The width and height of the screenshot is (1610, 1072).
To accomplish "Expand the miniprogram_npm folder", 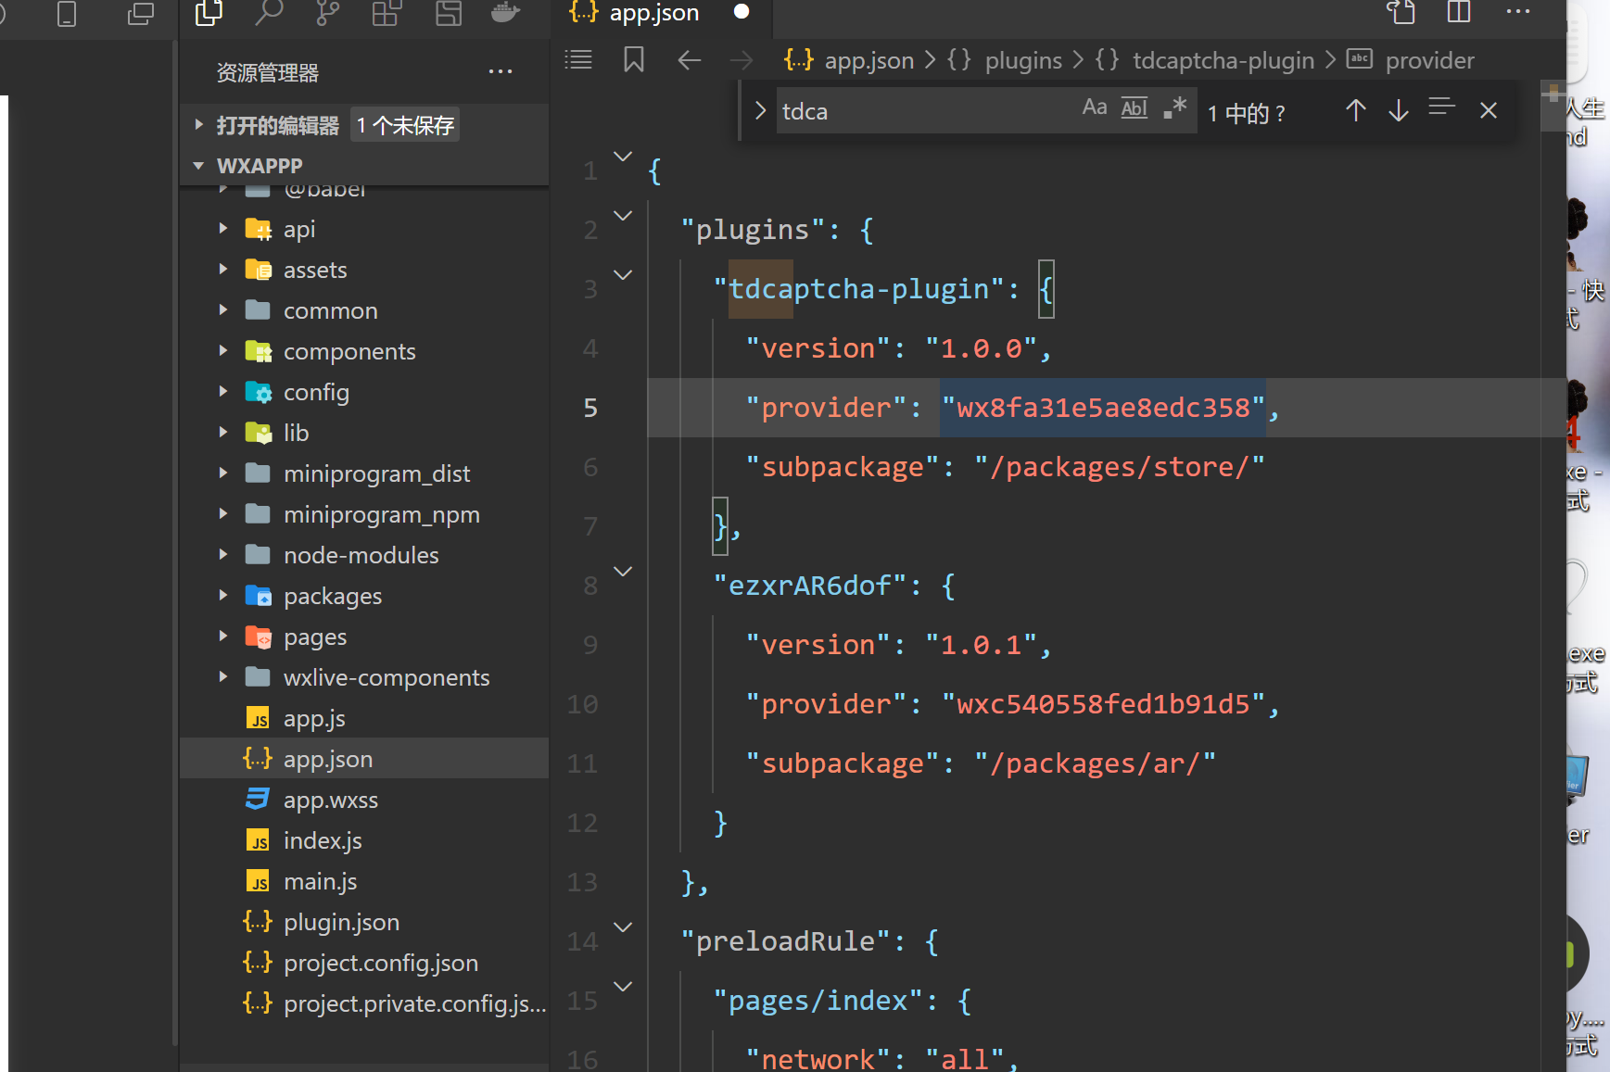I will (223, 513).
